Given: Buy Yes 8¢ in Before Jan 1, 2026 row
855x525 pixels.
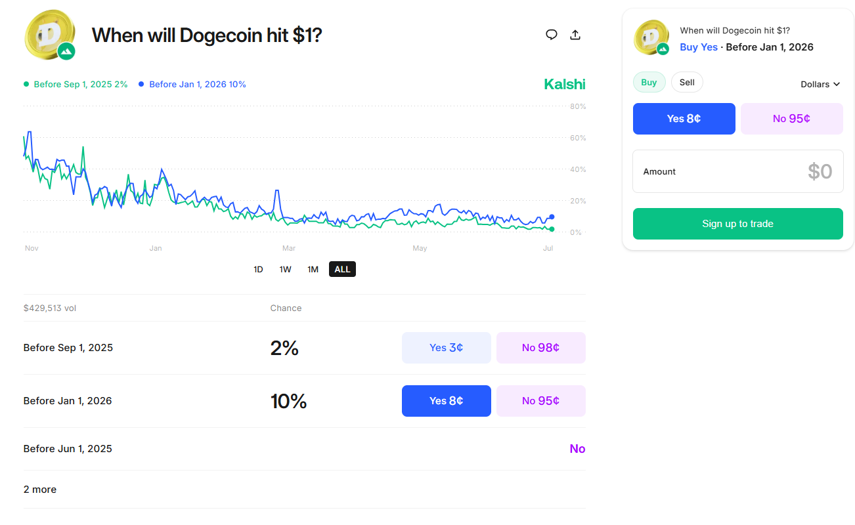Looking at the screenshot, I should click(x=447, y=401).
